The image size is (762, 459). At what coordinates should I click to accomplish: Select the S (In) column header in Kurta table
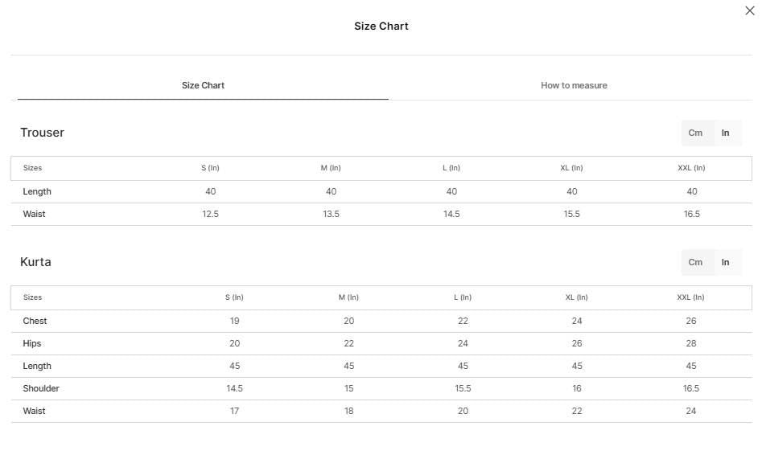(234, 297)
